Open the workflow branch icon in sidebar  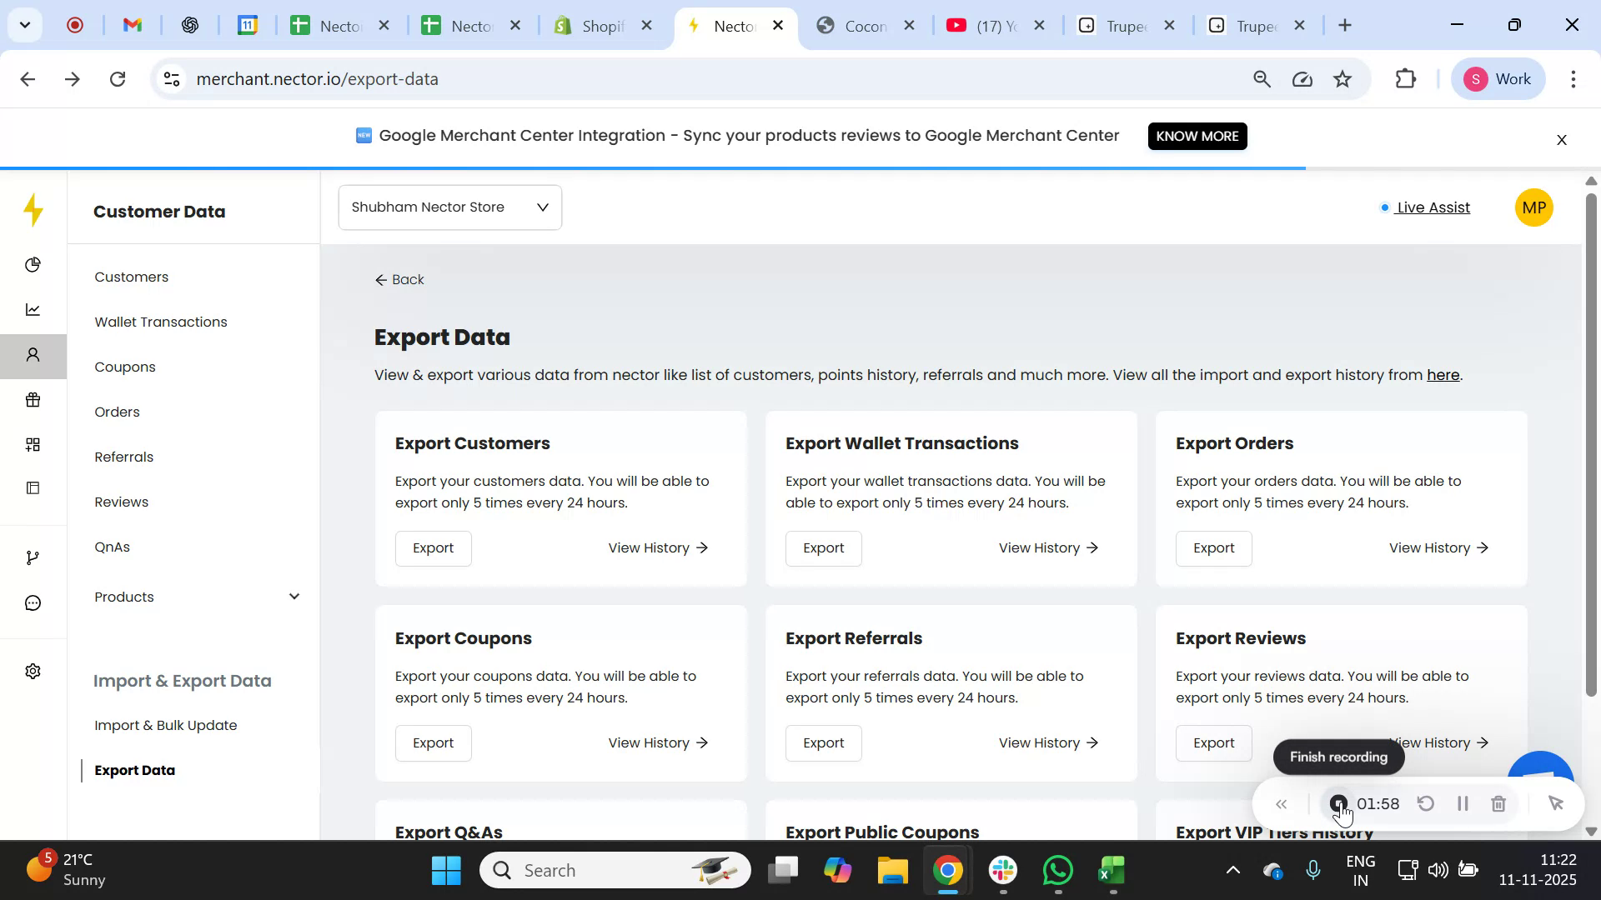point(33,557)
